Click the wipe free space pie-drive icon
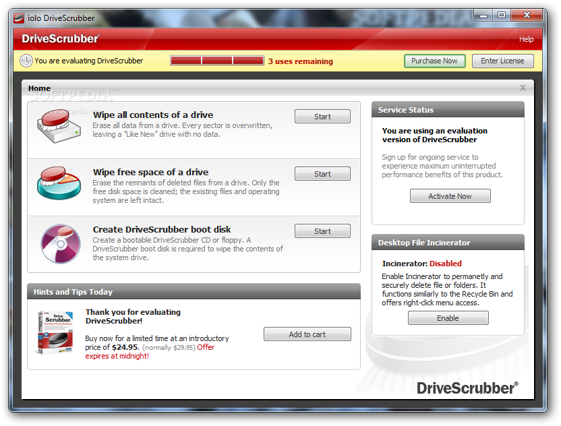Viewport: 561px width, 426px height. tap(59, 183)
